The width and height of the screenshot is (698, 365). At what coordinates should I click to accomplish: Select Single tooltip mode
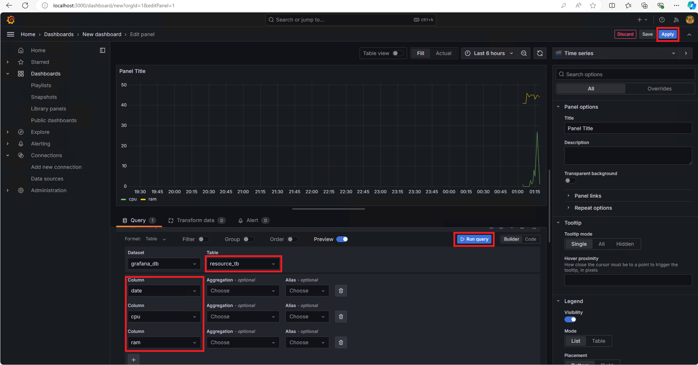pyautogui.click(x=579, y=244)
